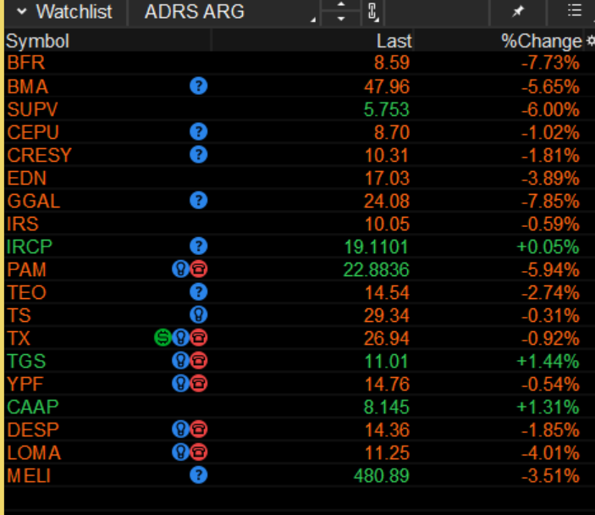Click the question mark icon next to CRESY
Image resolution: width=595 pixels, height=515 pixels.
click(x=198, y=154)
